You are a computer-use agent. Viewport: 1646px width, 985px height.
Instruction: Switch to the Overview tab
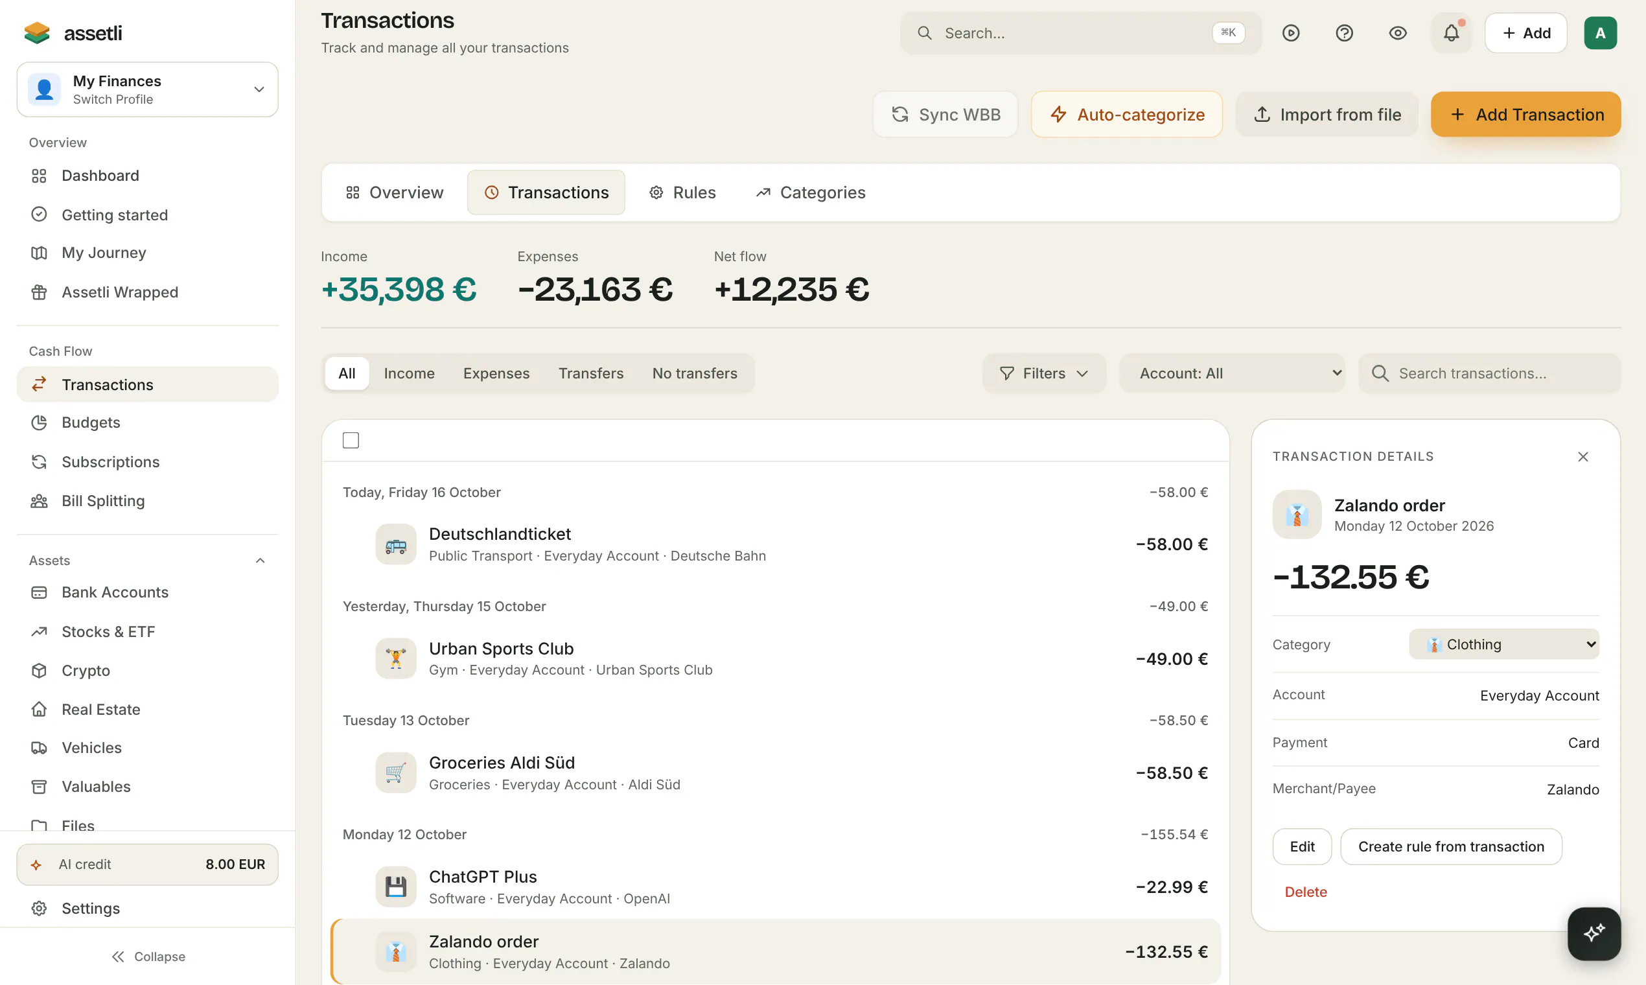click(393, 192)
